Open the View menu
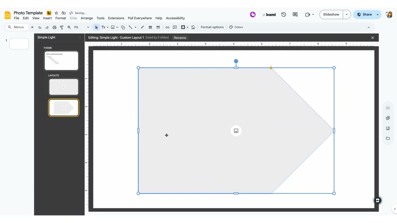The width and height of the screenshot is (397, 223). point(36,18)
